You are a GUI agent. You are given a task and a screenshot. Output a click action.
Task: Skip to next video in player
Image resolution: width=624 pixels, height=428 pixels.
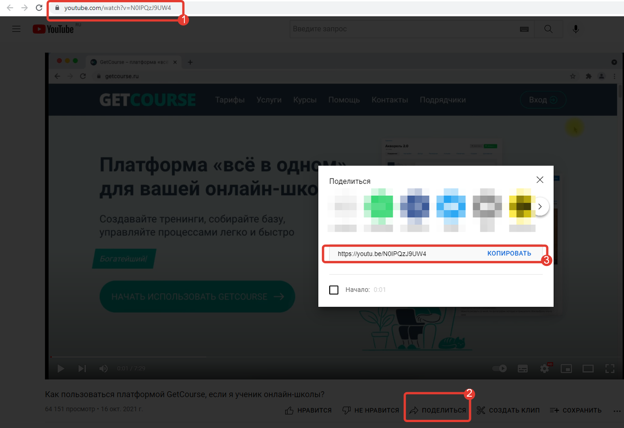point(82,368)
